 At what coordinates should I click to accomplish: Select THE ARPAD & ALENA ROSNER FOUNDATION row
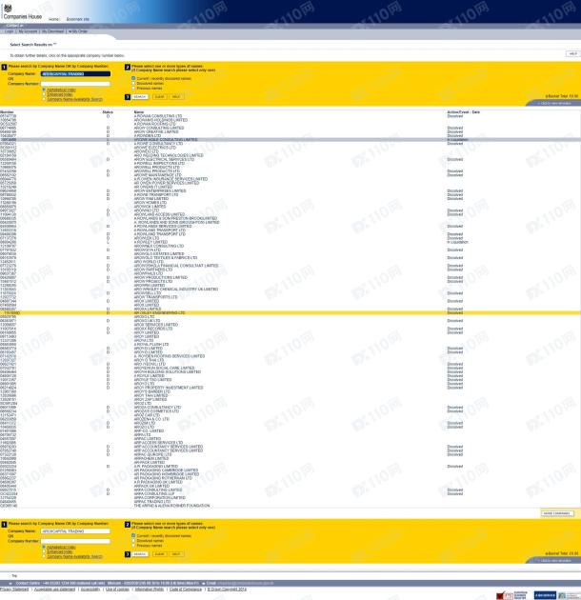pos(290,506)
